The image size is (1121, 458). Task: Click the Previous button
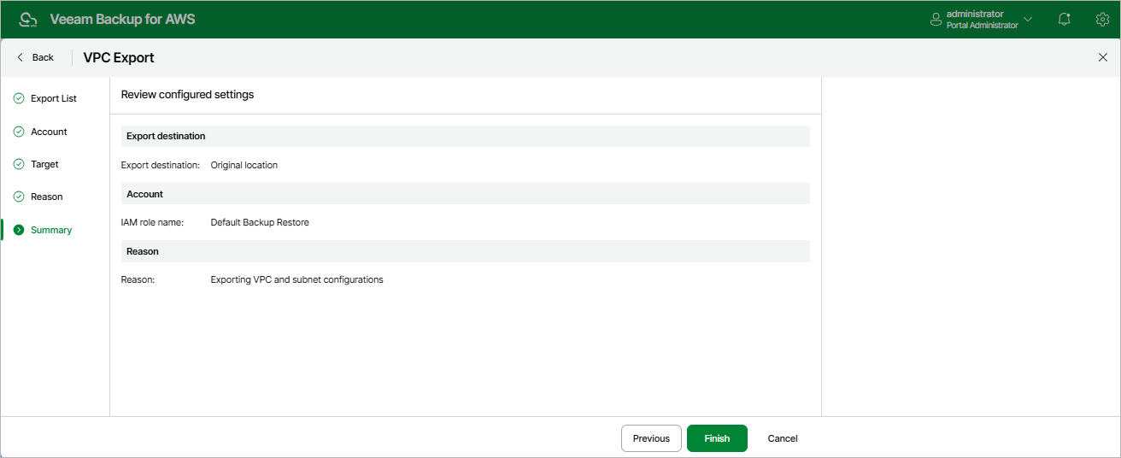[651, 438]
